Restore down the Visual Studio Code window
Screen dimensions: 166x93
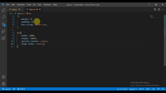[156, 5]
